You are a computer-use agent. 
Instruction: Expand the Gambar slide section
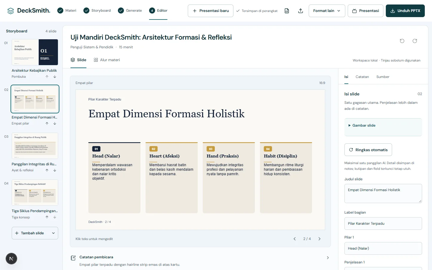pos(383,125)
